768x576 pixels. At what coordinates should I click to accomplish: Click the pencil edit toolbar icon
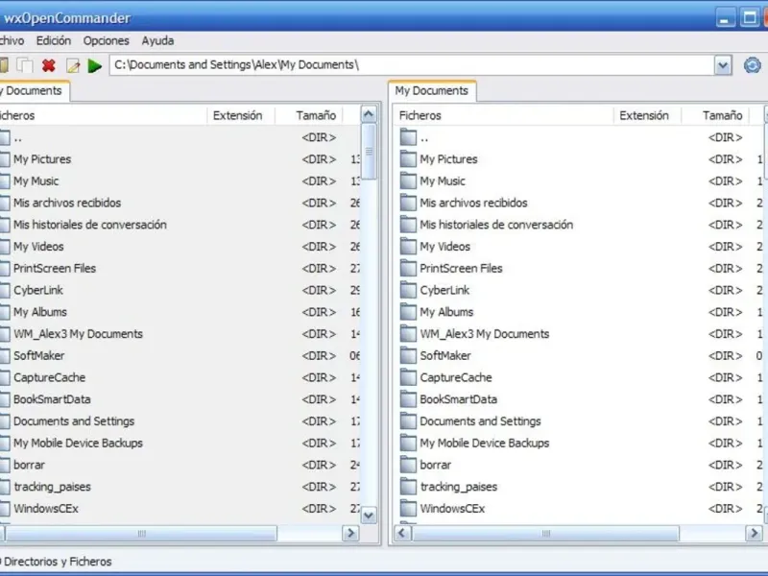73,65
